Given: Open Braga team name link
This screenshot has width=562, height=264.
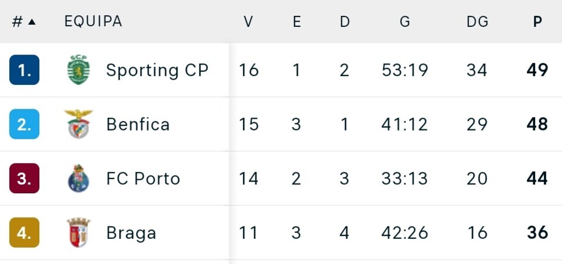Looking at the screenshot, I should 131,233.
